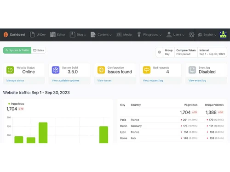Click the Manage status link
230x172 pixels.
point(15,80)
